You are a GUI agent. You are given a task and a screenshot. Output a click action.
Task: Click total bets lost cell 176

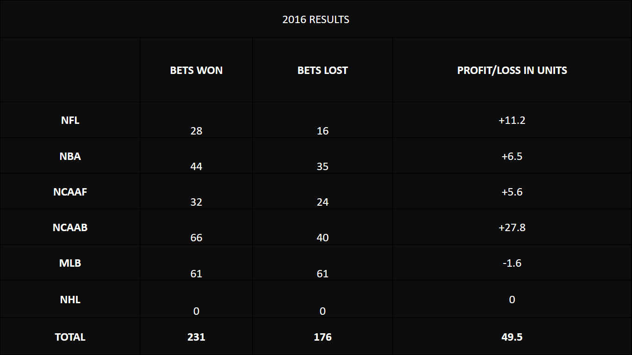point(322,337)
